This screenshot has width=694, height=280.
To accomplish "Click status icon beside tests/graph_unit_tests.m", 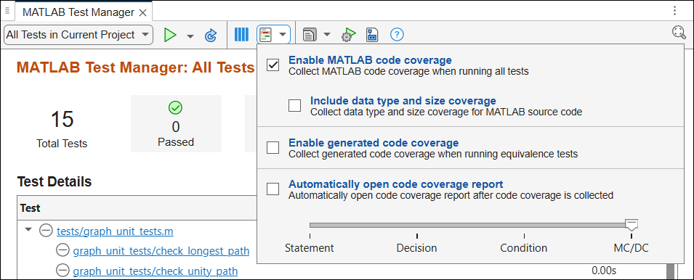I will click(46, 231).
